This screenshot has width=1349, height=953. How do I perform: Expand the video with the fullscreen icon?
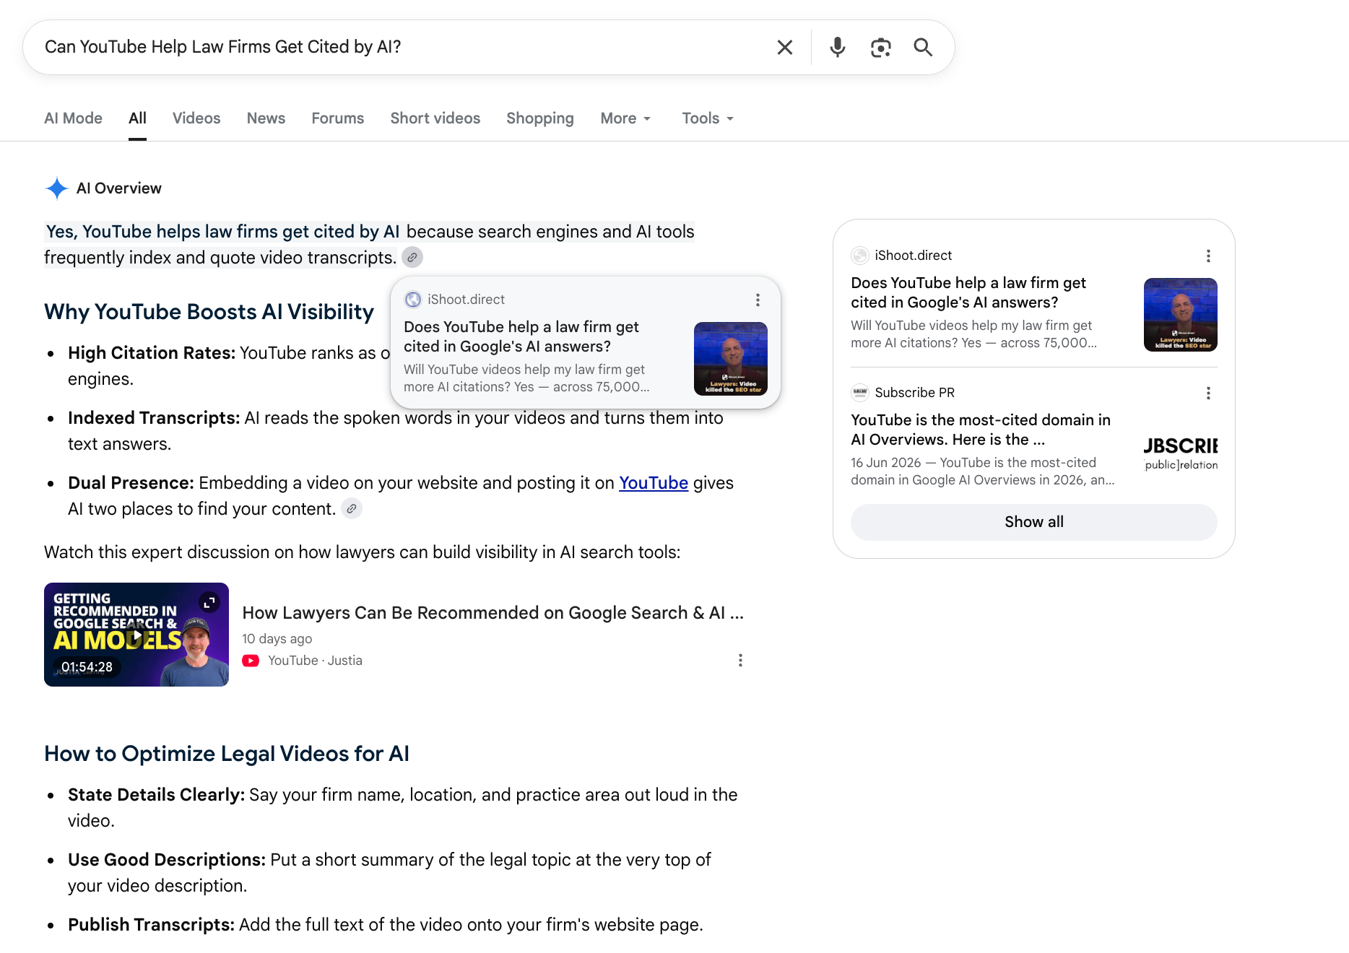[209, 602]
